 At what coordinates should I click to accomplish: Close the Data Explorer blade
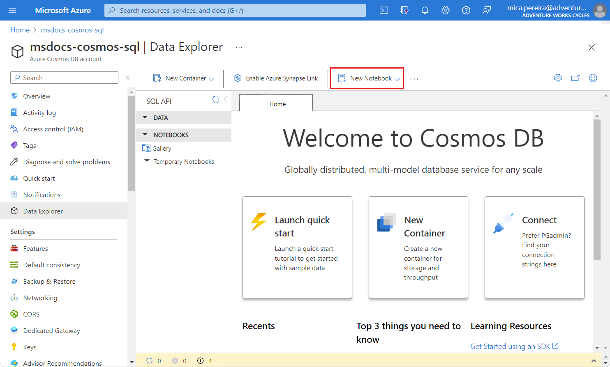point(592,48)
